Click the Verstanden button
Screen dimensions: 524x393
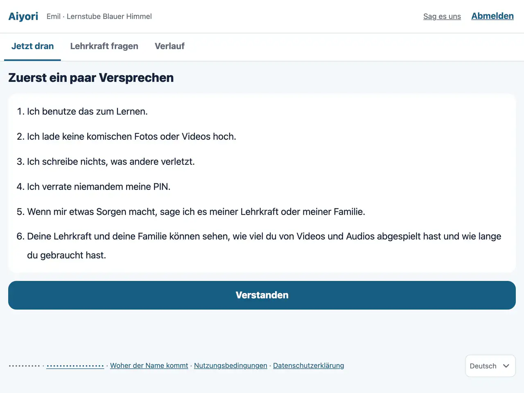coord(262,295)
